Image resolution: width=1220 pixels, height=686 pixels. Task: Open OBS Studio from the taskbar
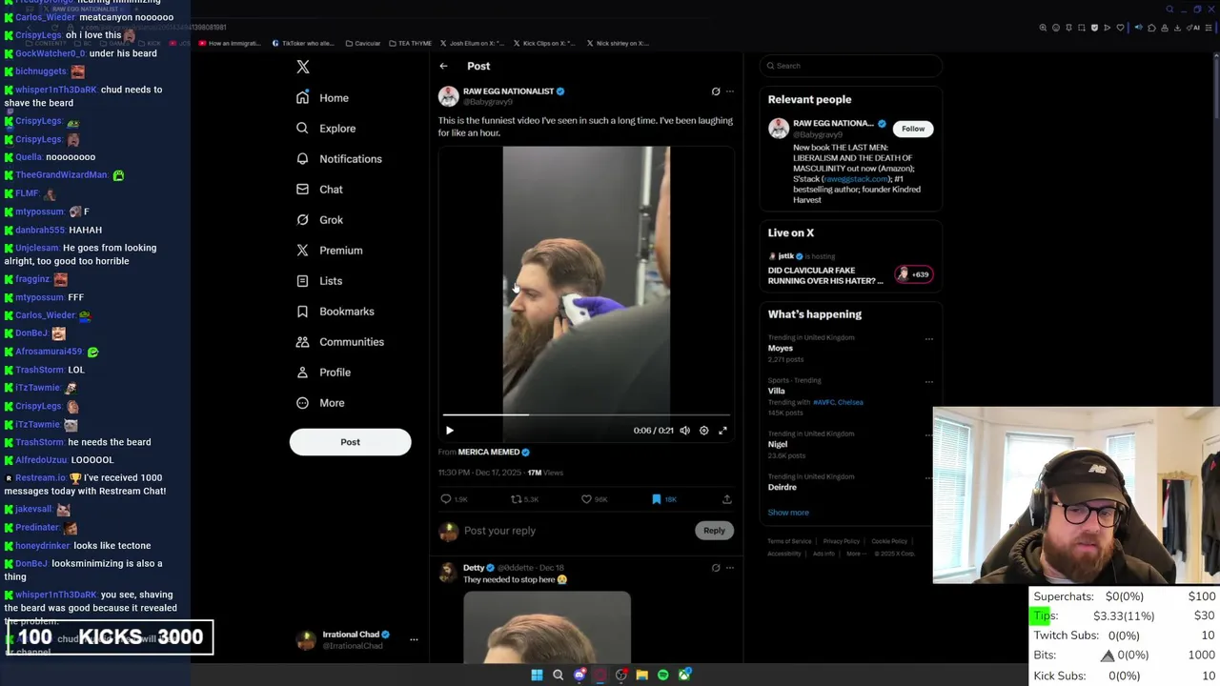point(621,675)
